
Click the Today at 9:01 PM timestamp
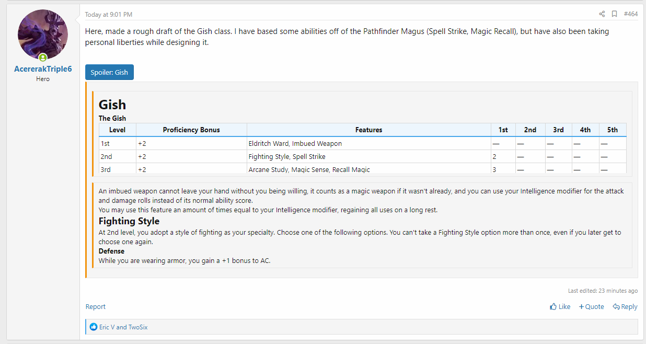point(109,15)
